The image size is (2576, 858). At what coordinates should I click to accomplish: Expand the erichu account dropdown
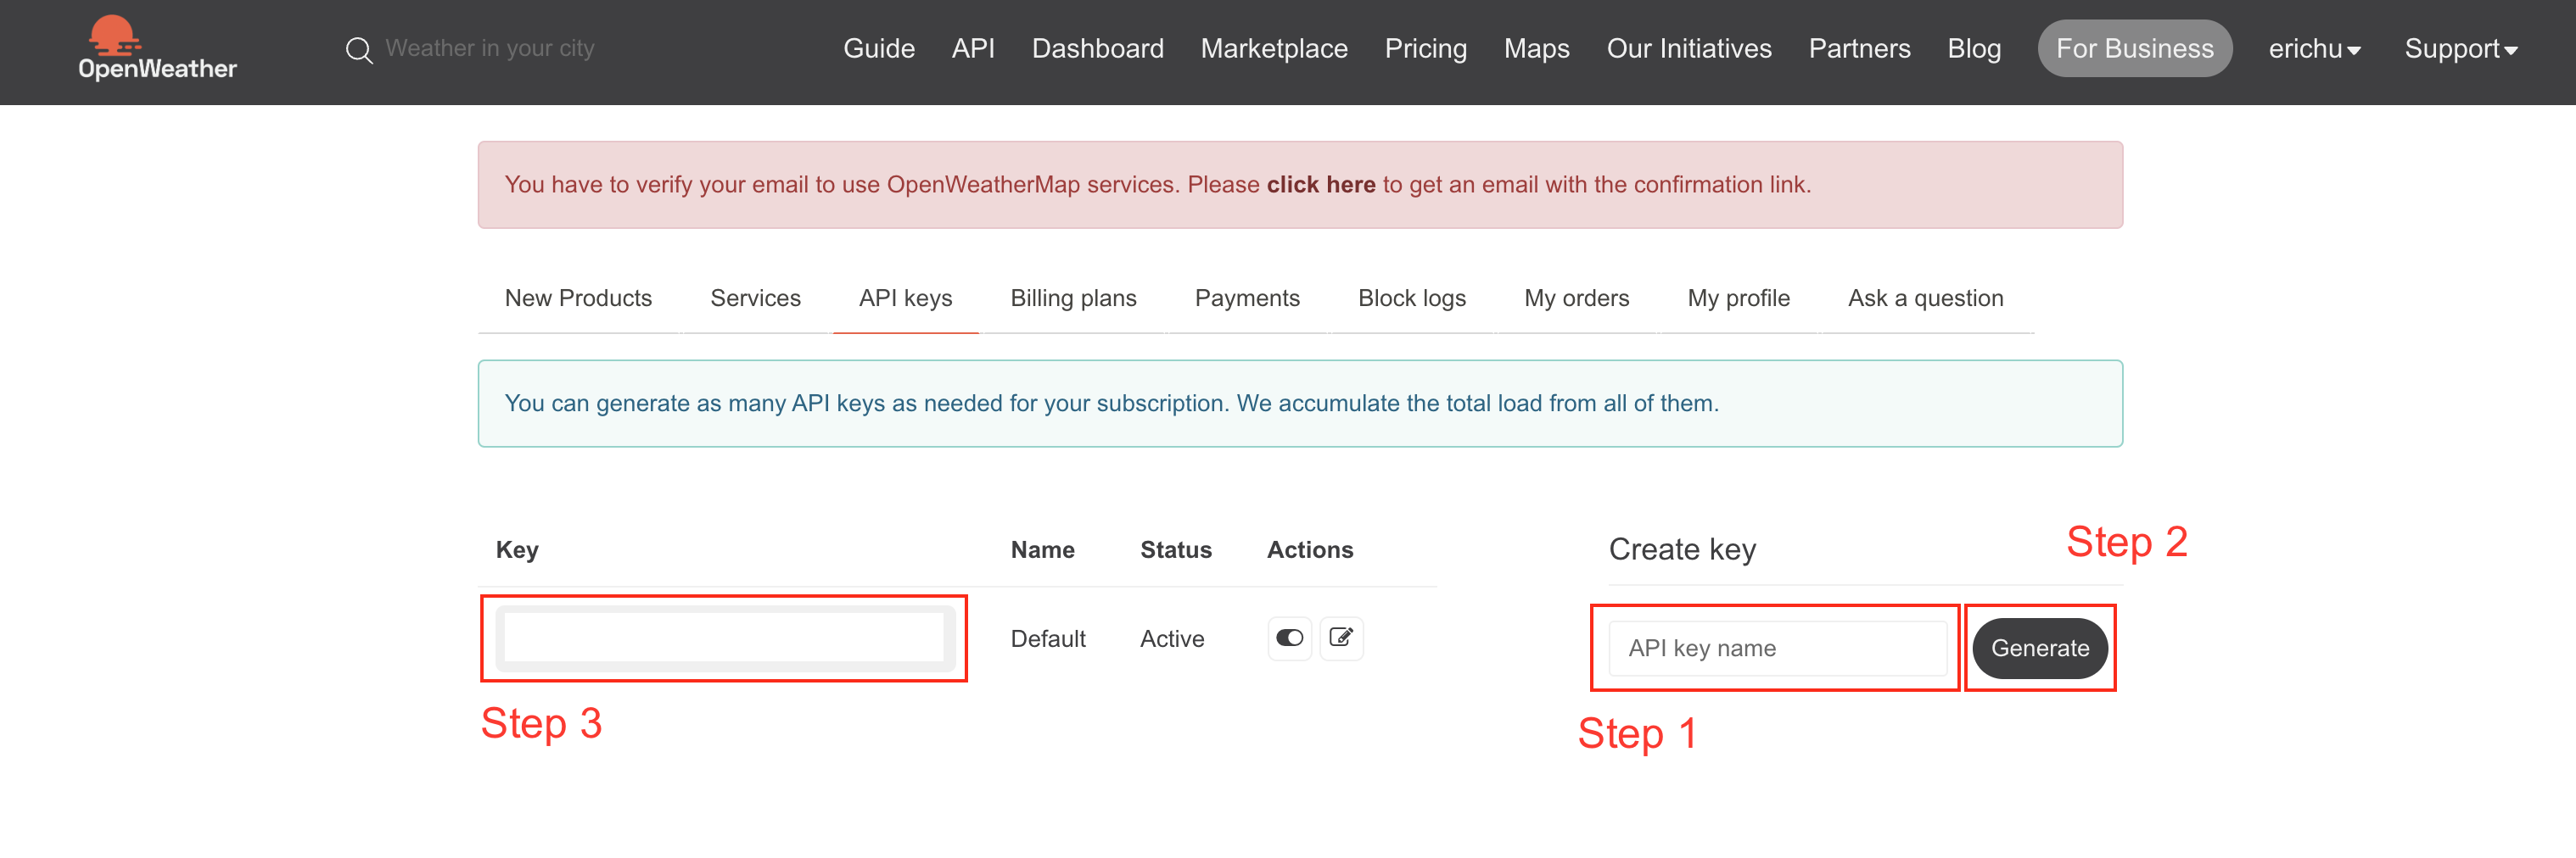(x=2313, y=49)
